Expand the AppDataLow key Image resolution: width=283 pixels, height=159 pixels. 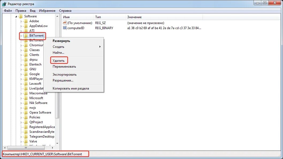click(x=21, y=26)
